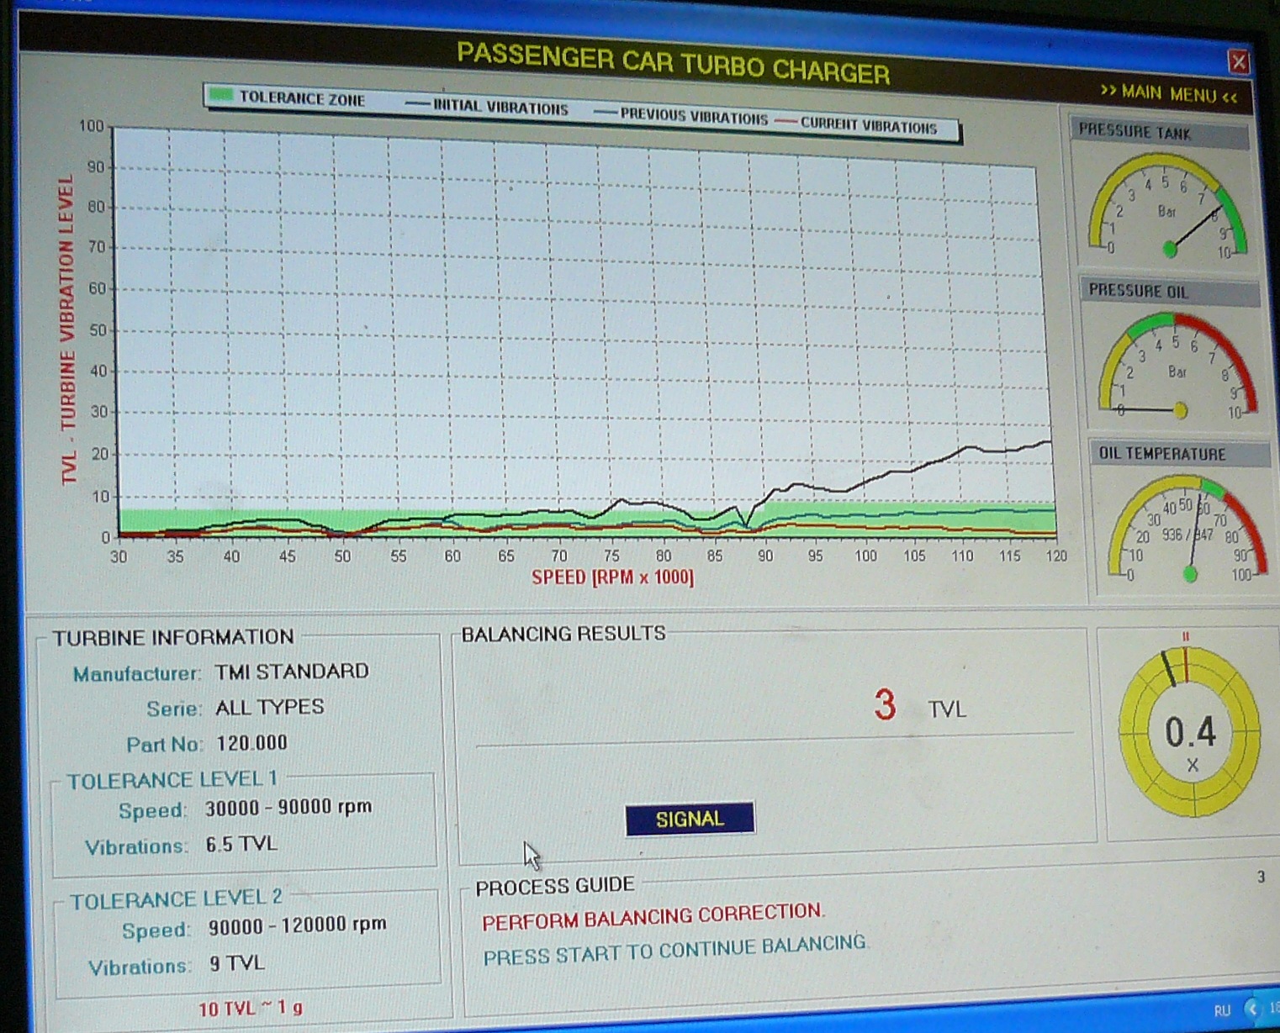Click the "TOLERANCE ZONE" legend label

[x=302, y=98]
